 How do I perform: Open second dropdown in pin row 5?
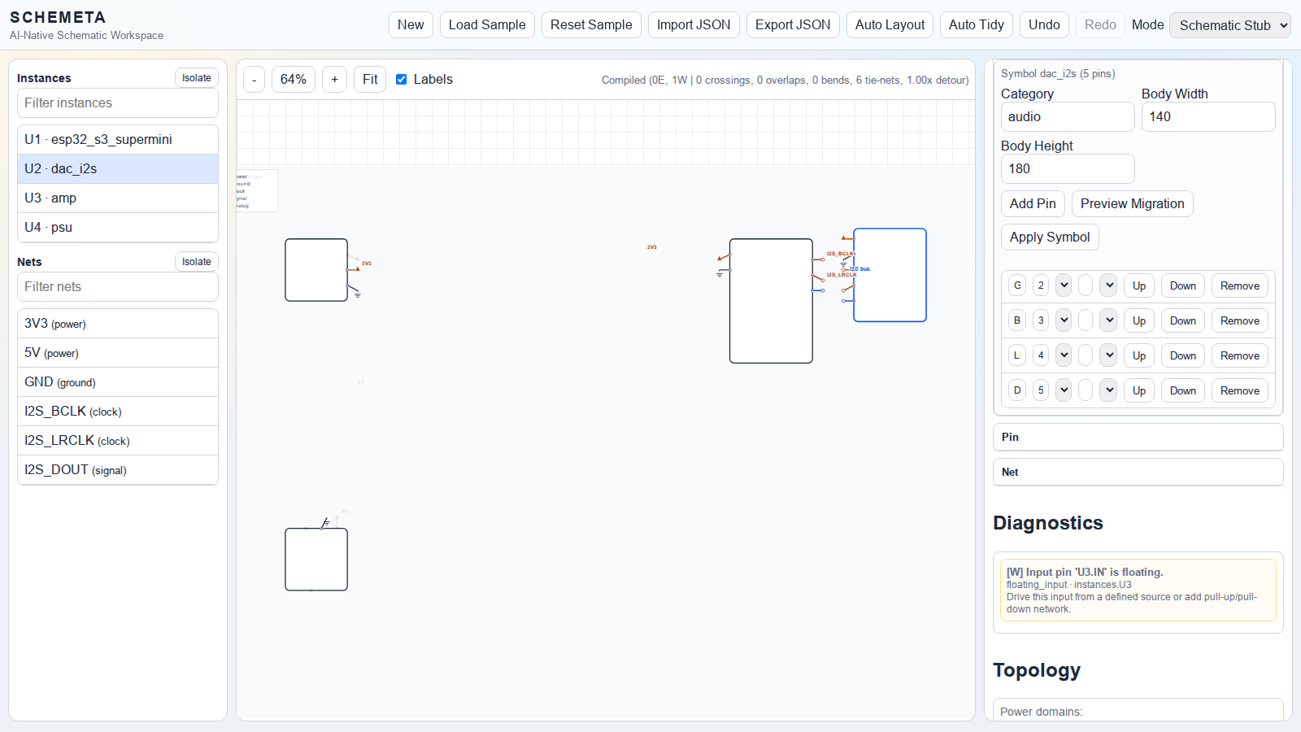point(1109,390)
